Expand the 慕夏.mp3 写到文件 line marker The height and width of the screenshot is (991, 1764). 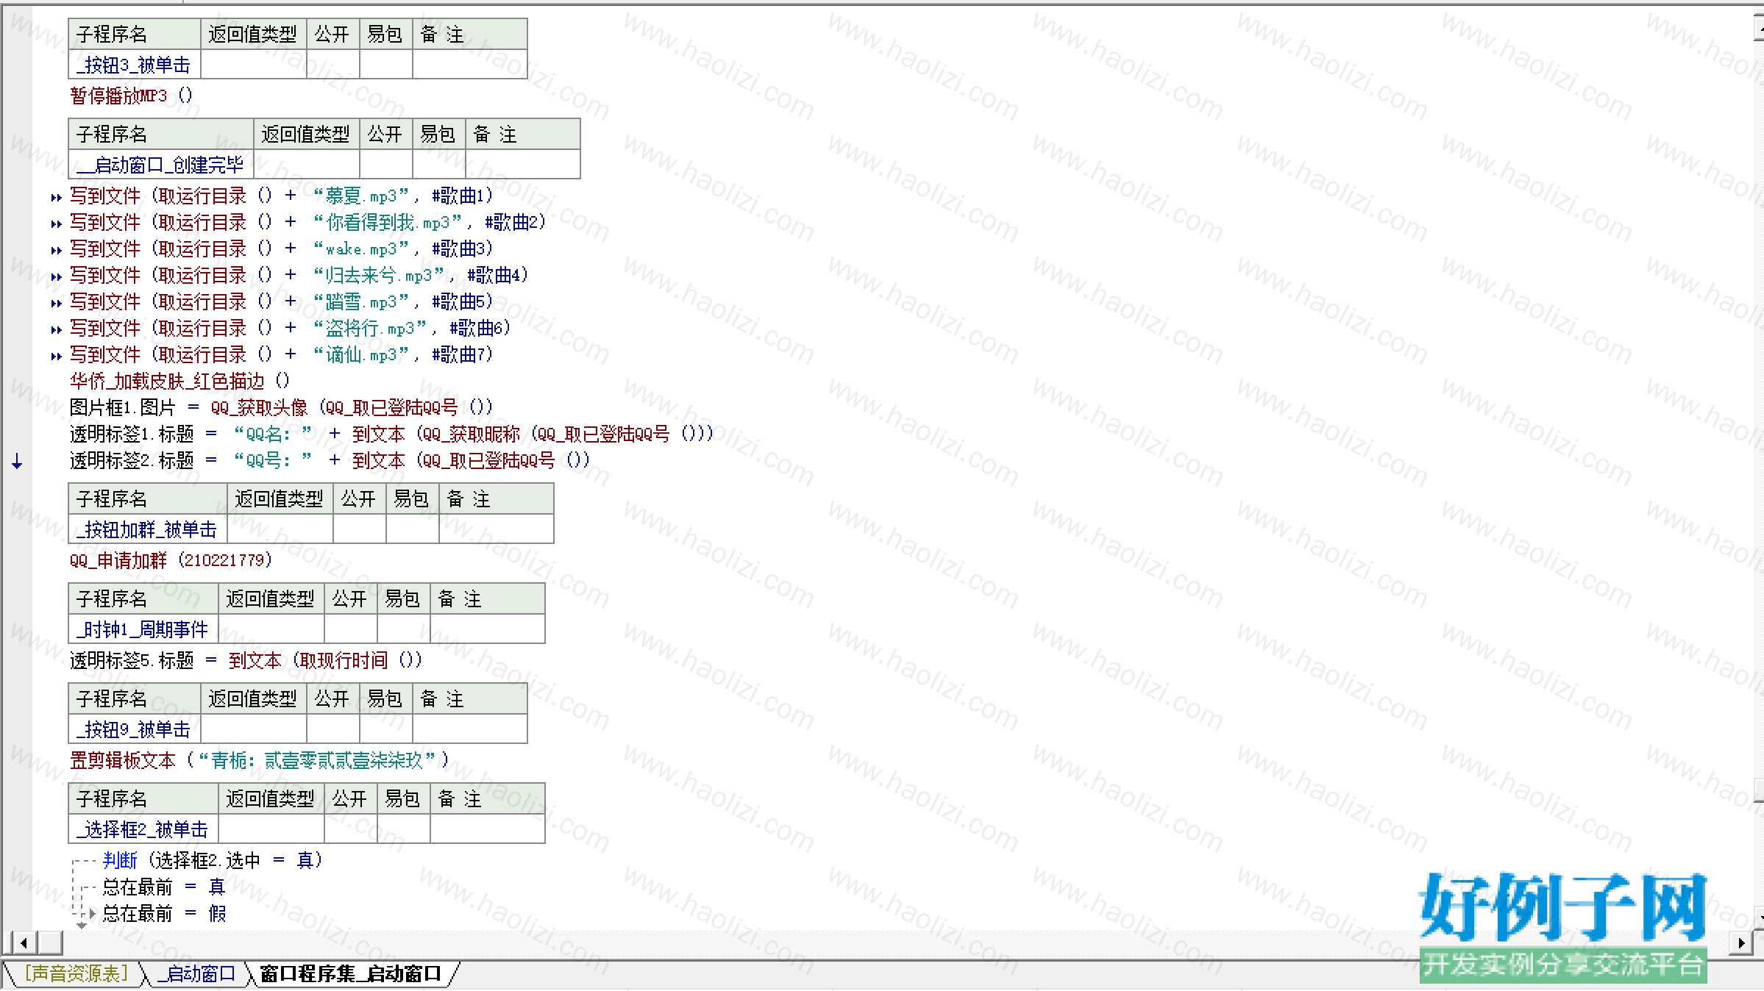(x=56, y=197)
